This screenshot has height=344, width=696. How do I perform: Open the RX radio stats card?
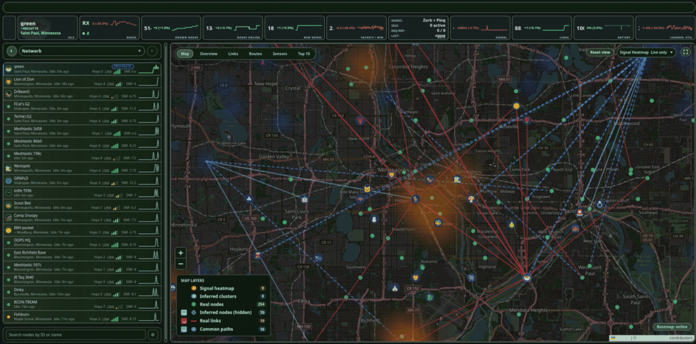point(109,28)
